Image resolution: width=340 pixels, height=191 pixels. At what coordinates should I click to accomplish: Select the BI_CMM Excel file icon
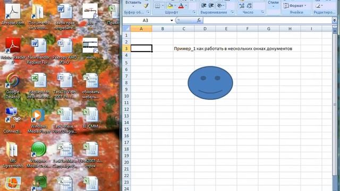click(x=90, y=118)
